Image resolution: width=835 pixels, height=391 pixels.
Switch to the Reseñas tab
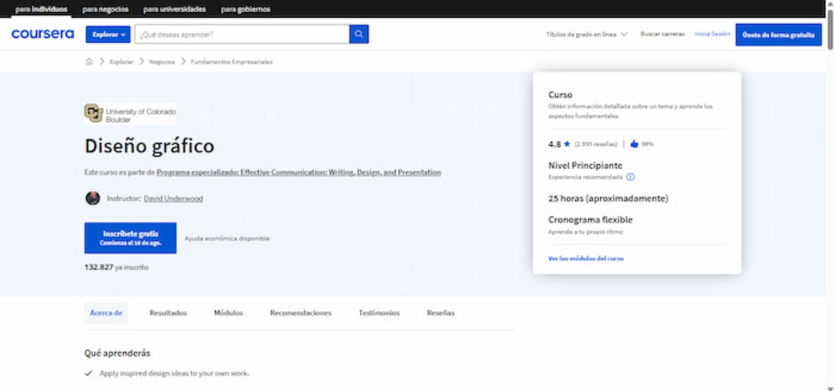point(440,313)
